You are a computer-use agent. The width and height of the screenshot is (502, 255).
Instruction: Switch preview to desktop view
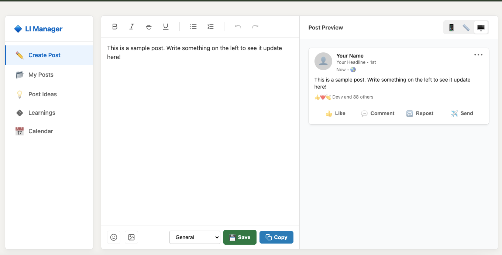tap(481, 28)
